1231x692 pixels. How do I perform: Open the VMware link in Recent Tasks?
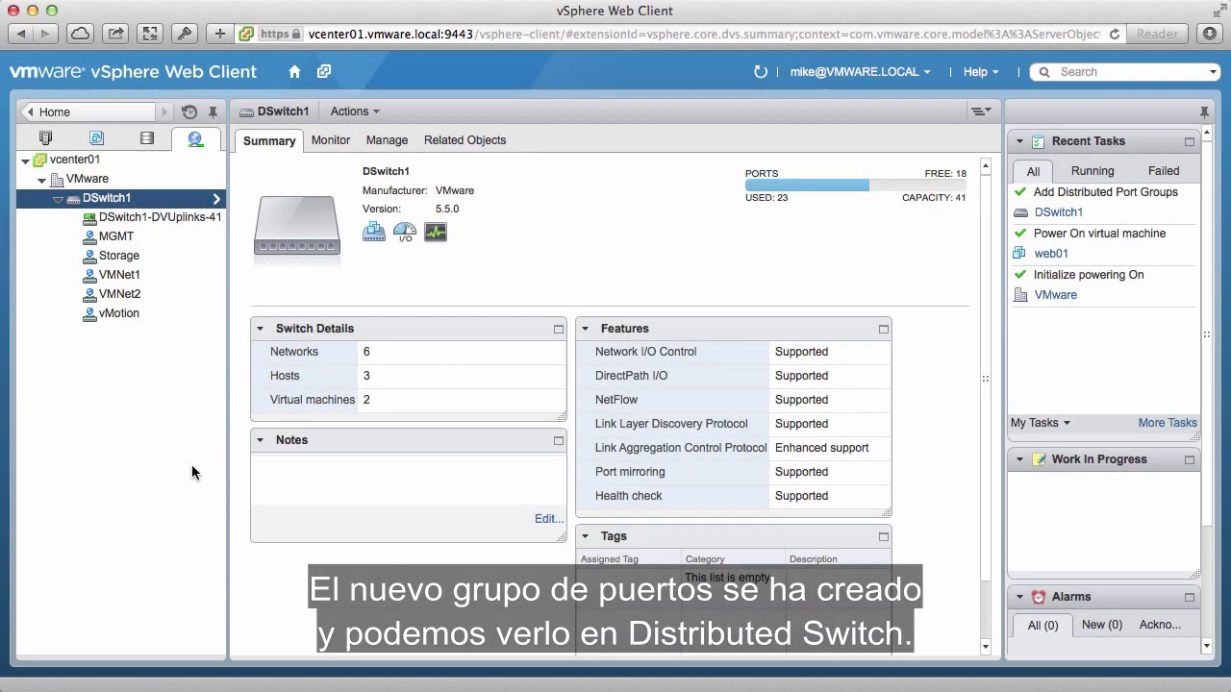click(1055, 295)
